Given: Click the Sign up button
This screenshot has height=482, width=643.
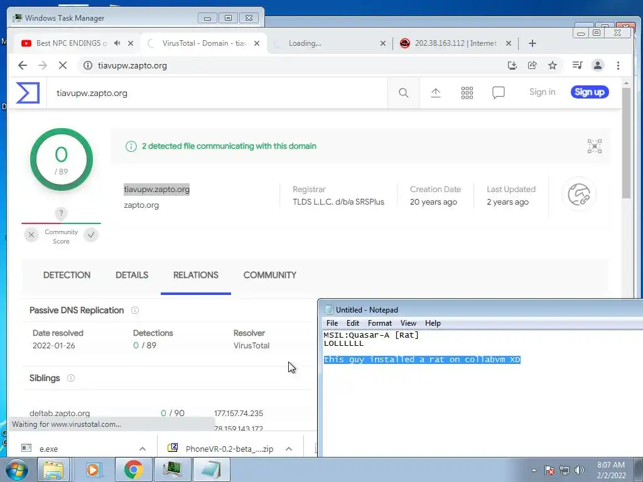Looking at the screenshot, I should [589, 92].
